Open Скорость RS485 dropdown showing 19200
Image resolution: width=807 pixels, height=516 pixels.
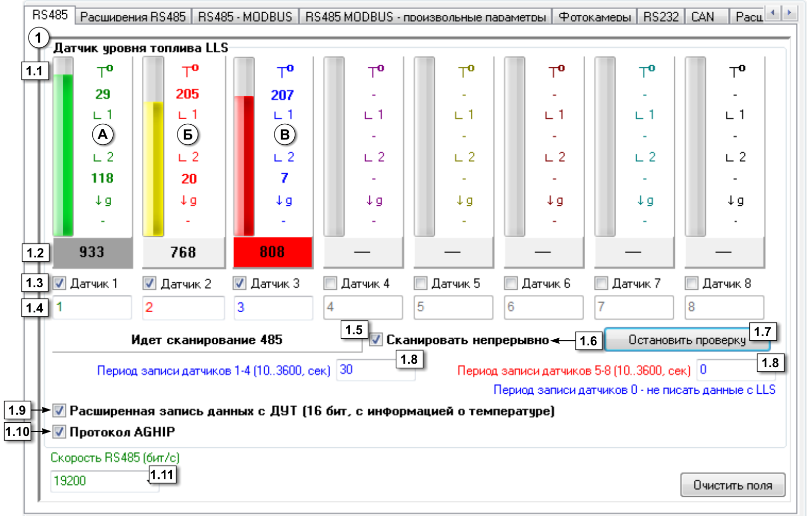tap(105, 481)
